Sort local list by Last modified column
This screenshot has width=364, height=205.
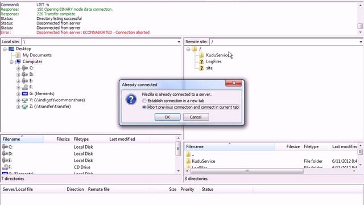[129, 139]
